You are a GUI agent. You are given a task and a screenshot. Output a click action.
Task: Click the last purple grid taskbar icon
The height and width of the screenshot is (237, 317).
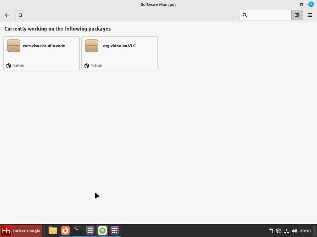point(115,231)
